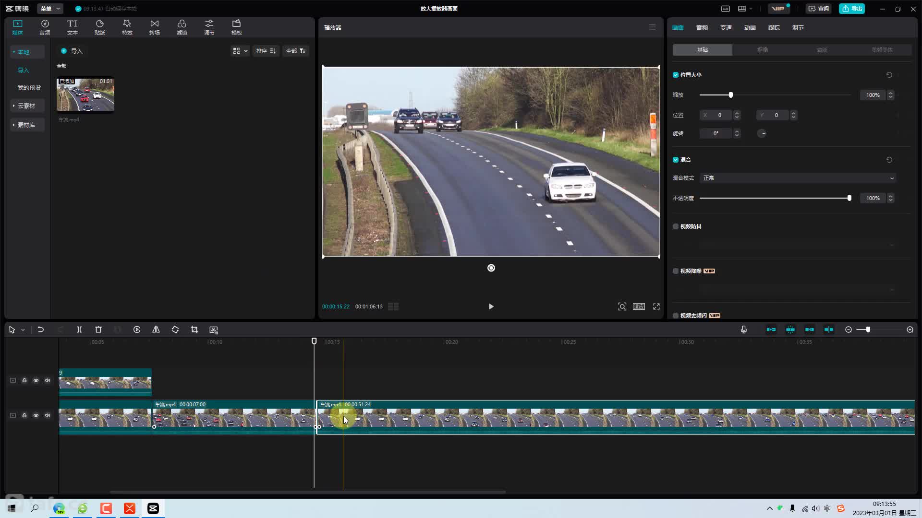Split clip at playhead with split tool
The width and height of the screenshot is (922, 518).
[79, 330]
